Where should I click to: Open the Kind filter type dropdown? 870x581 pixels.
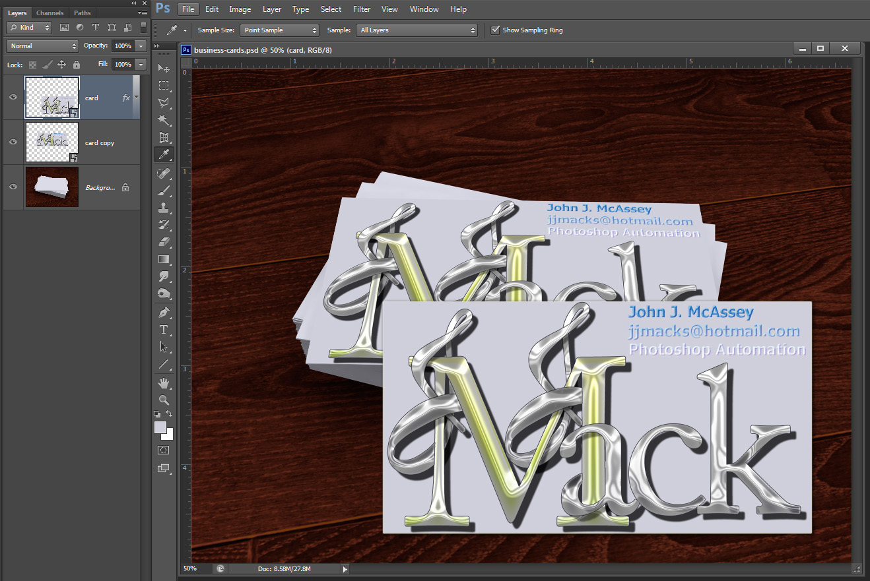coord(29,28)
